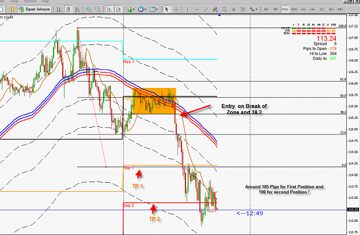Open the Help menu
360x235 pixels.
(46, 1)
